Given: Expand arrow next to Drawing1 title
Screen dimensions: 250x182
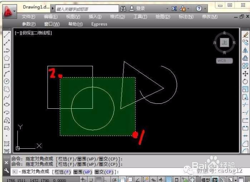Looking at the screenshot, I should pyautogui.click(x=53, y=8).
